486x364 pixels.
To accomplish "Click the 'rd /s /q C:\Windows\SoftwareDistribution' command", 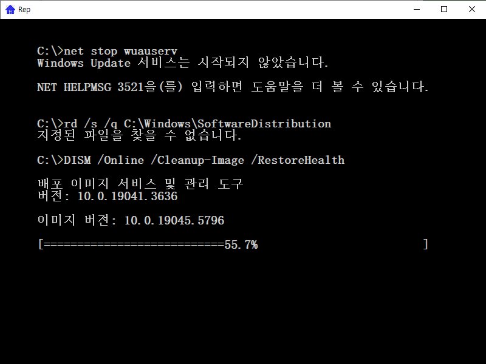I will click(184, 124).
